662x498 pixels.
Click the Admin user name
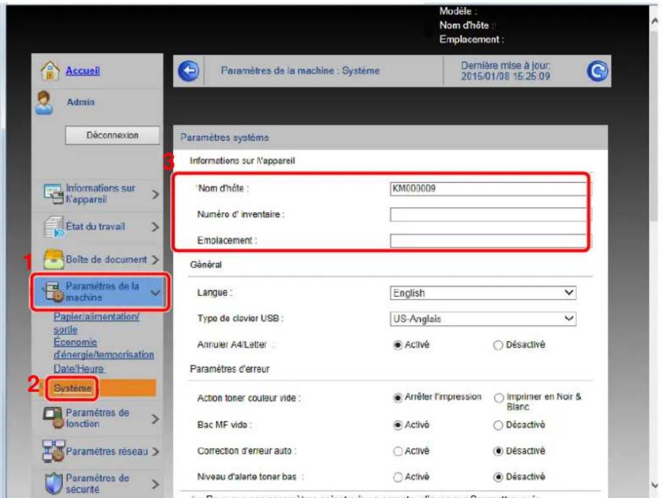point(81,102)
